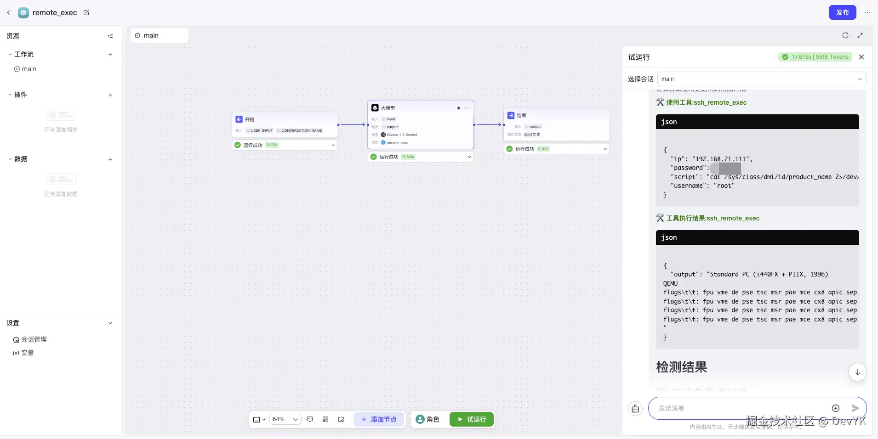Open the 角色 settings
This screenshot has height=439, width=878.
(x=428, y=419)
